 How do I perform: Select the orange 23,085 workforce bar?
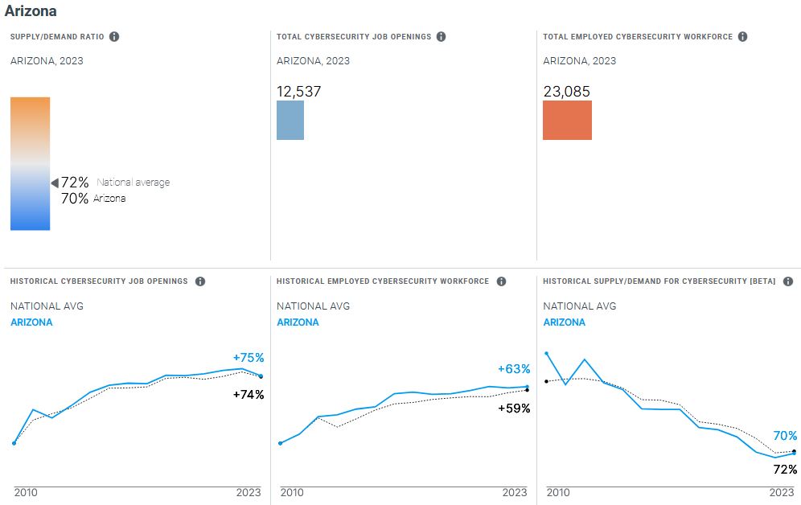coord(567,120)
